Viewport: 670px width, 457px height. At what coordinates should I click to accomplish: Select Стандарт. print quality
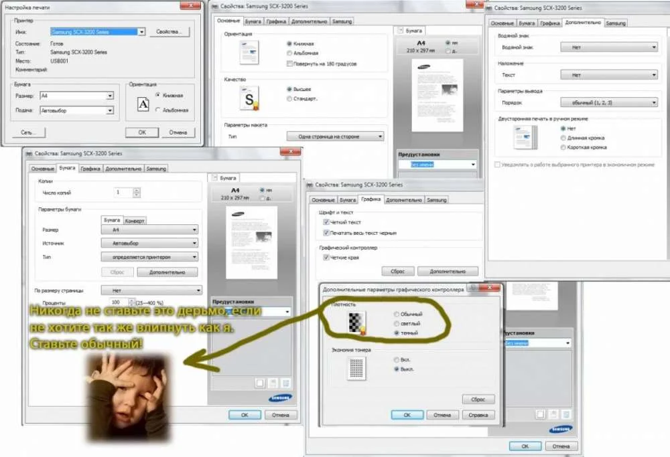point(289,98)
